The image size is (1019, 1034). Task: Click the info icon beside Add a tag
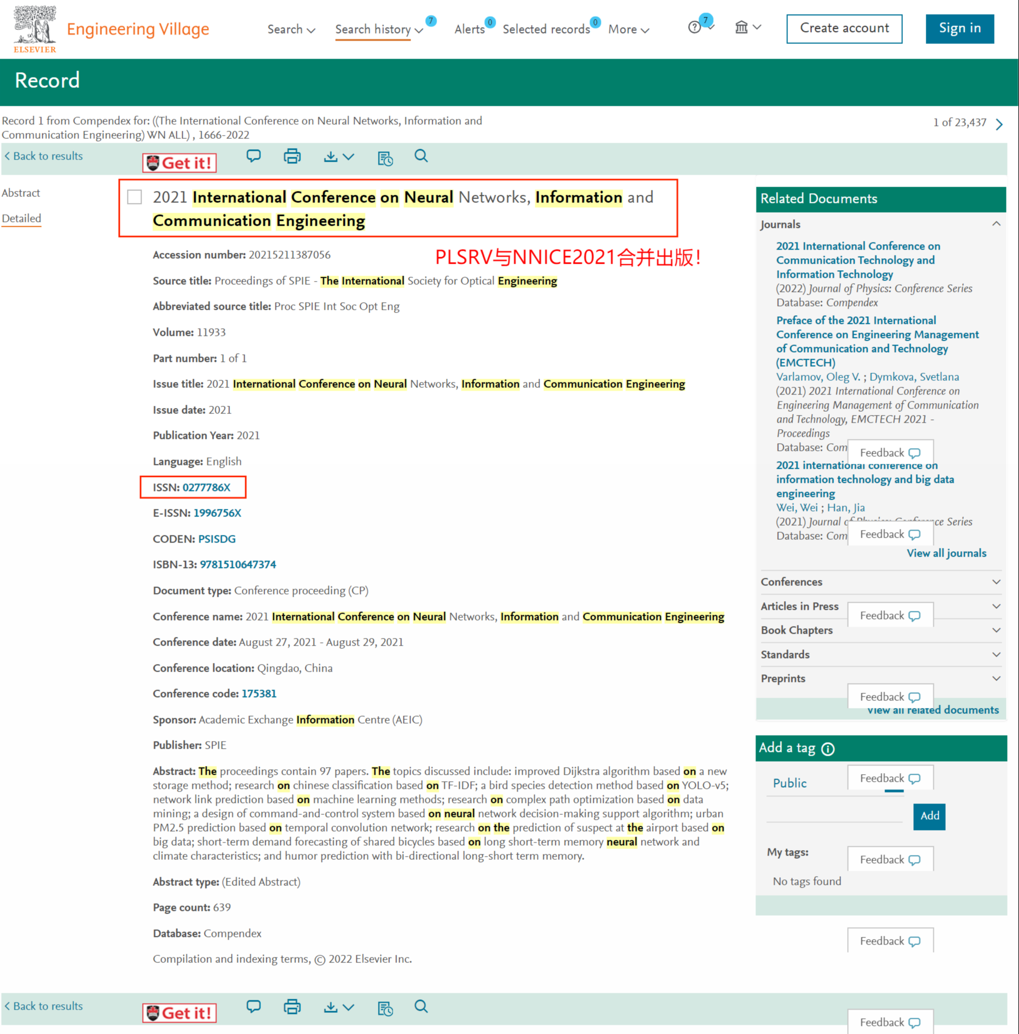[828, 749]
